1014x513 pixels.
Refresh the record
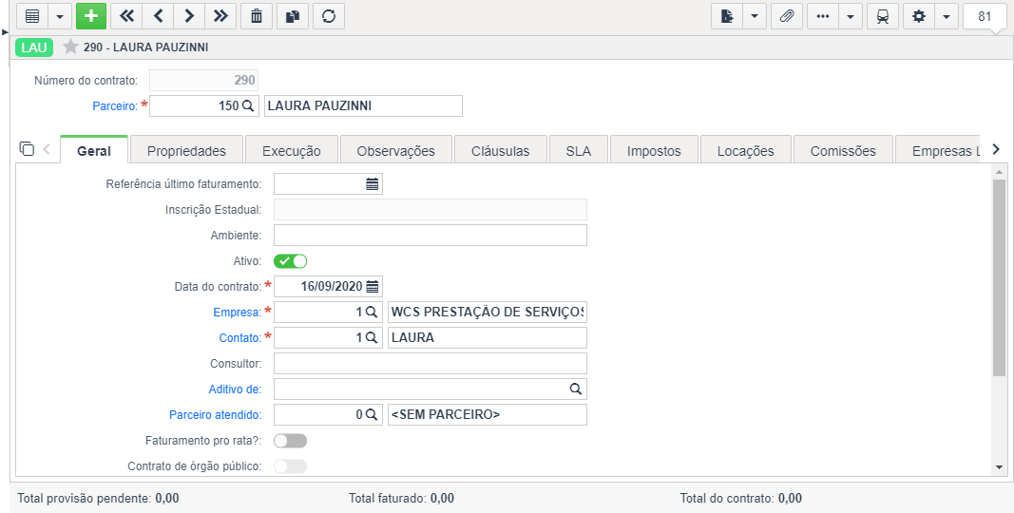[x=329, y=16]
